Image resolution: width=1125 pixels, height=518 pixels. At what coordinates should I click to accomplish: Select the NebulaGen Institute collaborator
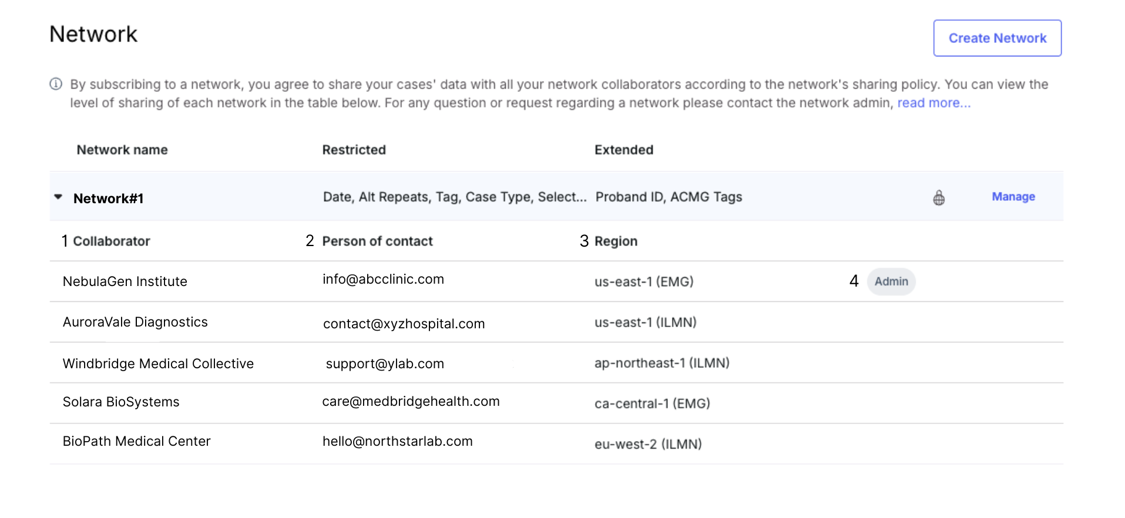[x=125, y=282]
